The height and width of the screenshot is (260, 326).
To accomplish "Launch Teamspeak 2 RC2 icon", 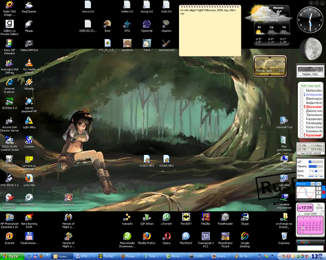I will (206, 240).
